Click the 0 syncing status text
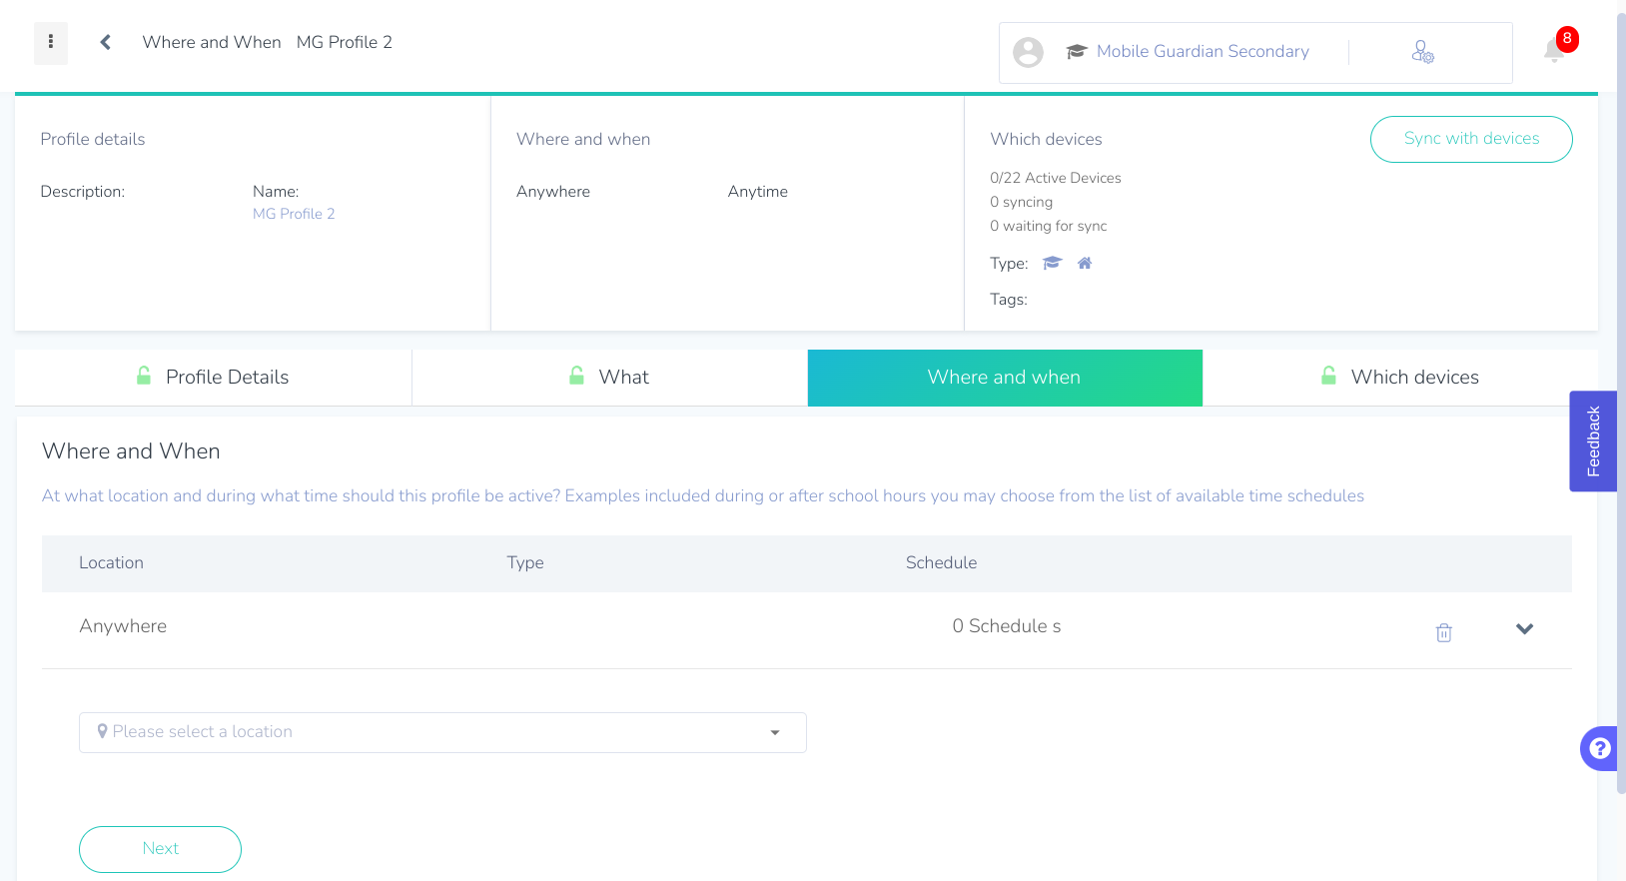The height and width of the screenshot is (881, 1626). 1022,202
